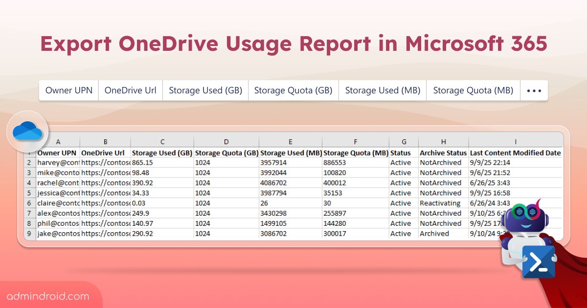Click the 6/26/24 3:43 date cell

(x=515, y=203)
